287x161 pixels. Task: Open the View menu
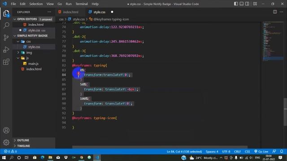coord(50,4)
